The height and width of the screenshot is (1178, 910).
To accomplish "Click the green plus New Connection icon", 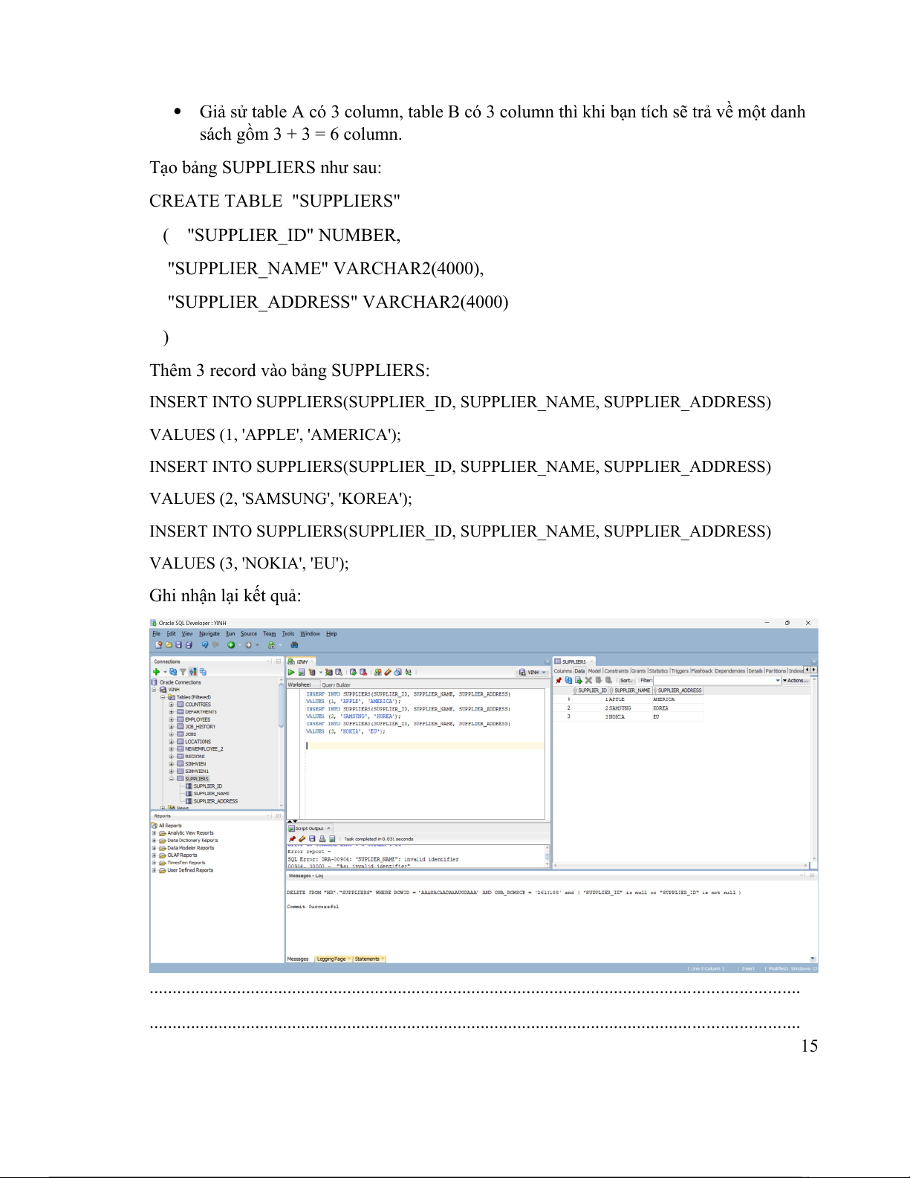I will click(156, 672).
